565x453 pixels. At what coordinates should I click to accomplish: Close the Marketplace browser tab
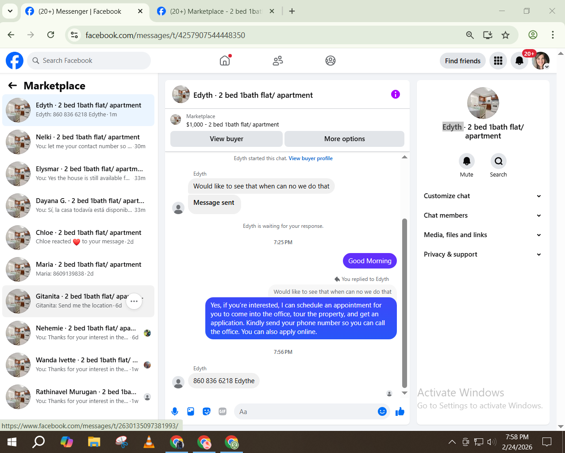click(x=272, y=12)
